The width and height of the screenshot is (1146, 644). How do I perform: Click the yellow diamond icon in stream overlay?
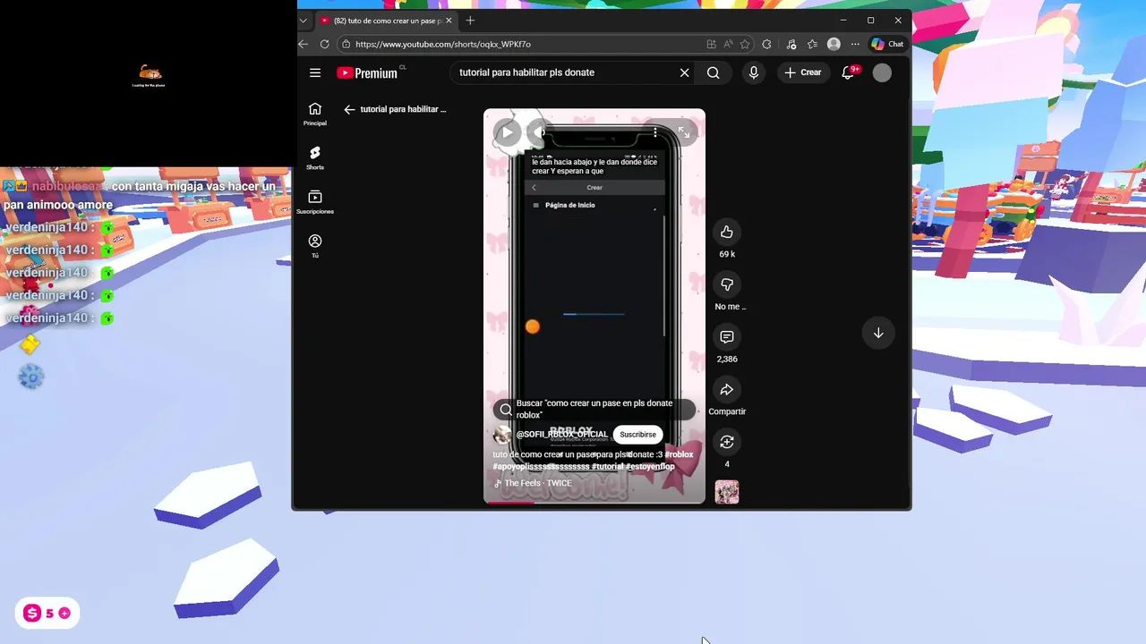[x=30, y=345]
